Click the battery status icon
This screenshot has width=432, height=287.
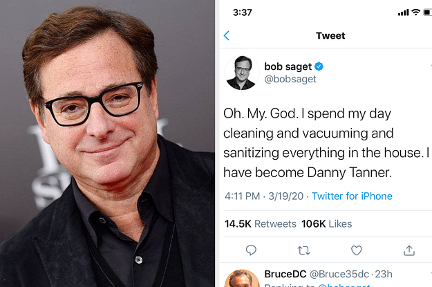click(427, 12)
